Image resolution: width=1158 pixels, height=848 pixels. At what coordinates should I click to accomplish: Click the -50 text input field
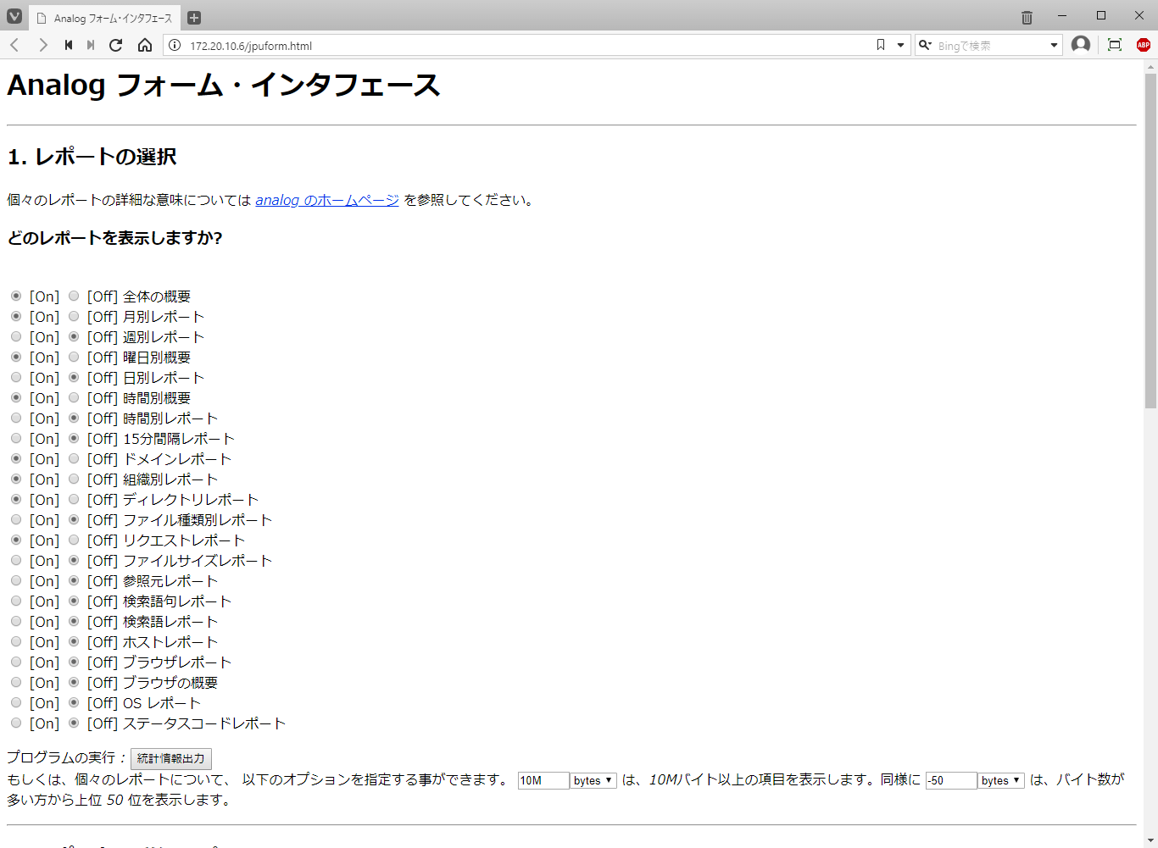pos(951,780)
